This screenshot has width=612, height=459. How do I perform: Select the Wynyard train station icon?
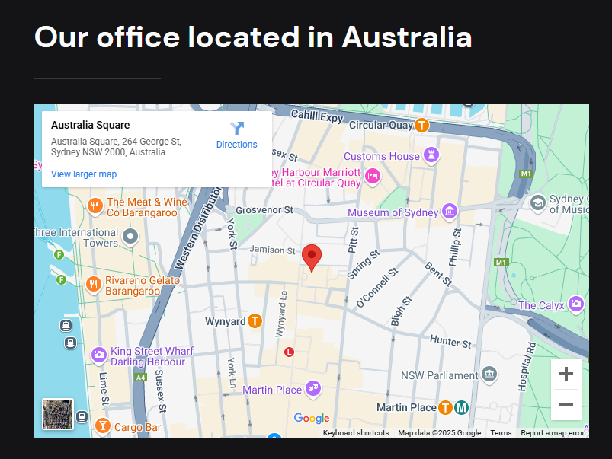(255, 321)
